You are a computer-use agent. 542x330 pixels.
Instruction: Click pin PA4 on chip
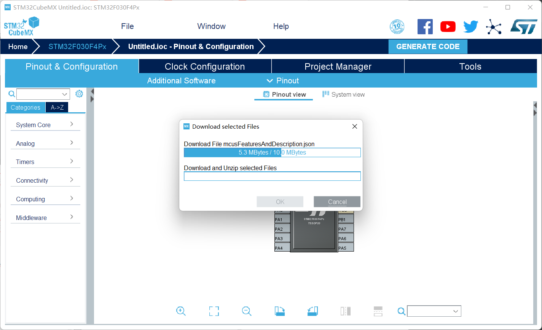(282, 248)
